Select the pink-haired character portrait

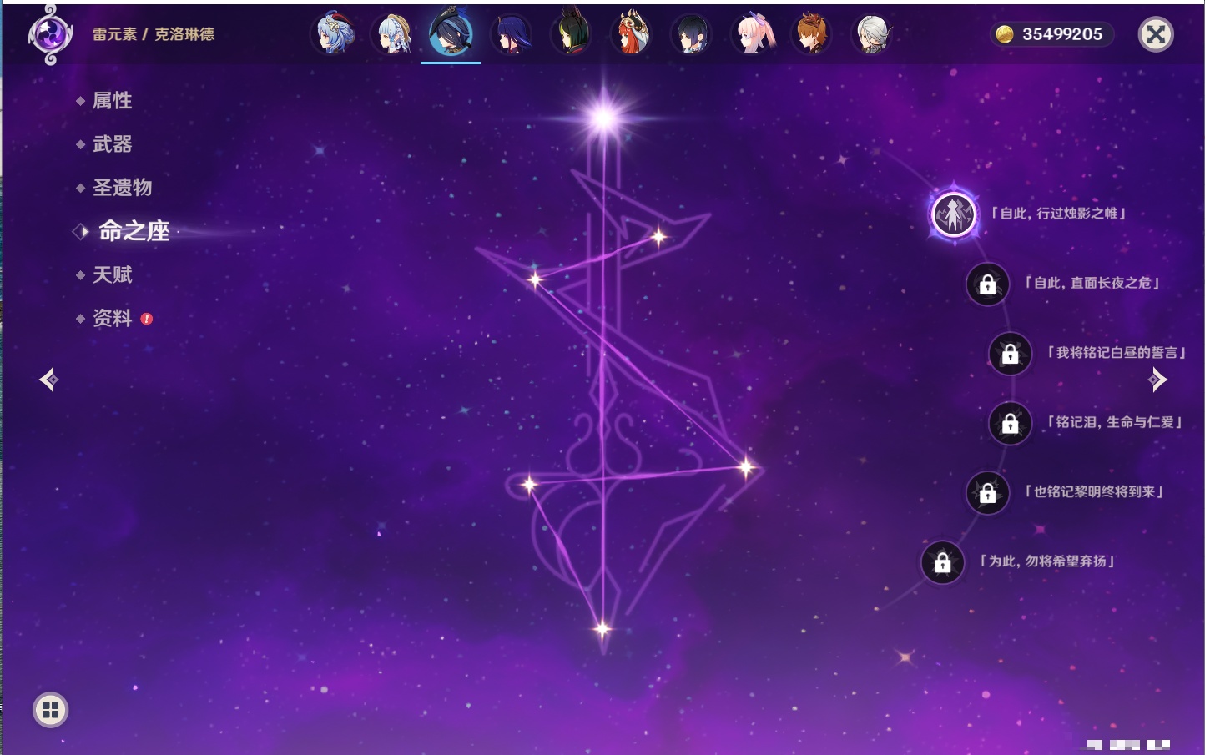[x=753, y=34]
